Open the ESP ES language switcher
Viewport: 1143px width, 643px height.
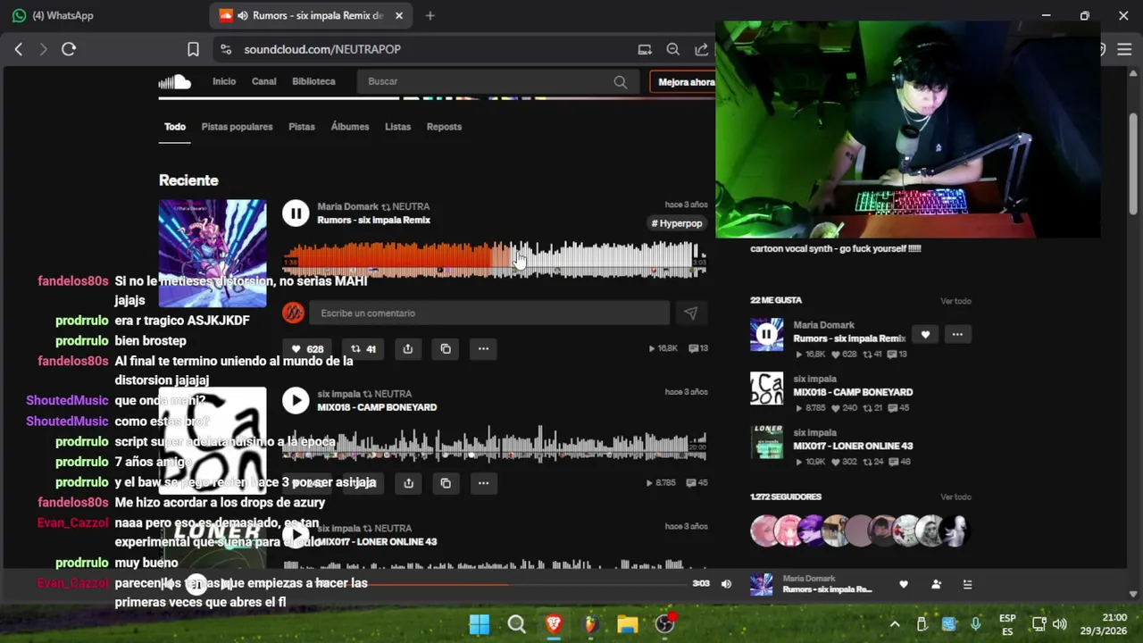pyautogui.click(x=1007, y=624)
